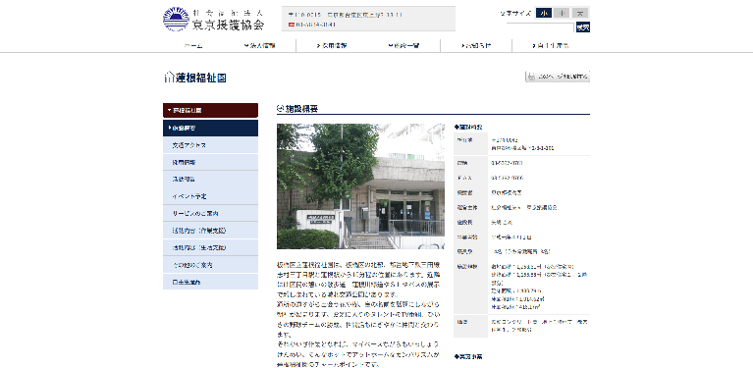Click the print this page button

(x=557, y=77)
